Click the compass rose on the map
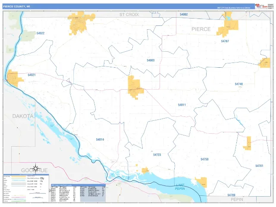This screenshot has width=276, height=207. coord(35,169)
